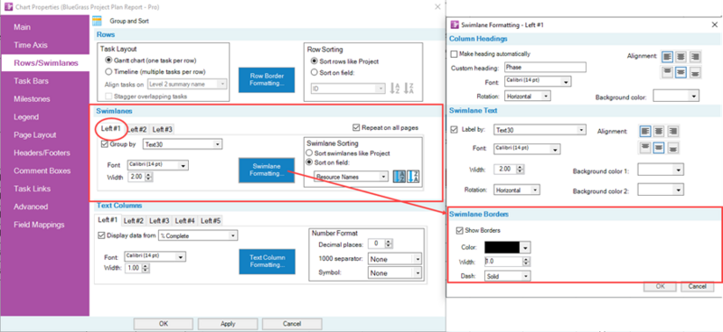Open the Column Headings Font dropdown

coord(538,81)
